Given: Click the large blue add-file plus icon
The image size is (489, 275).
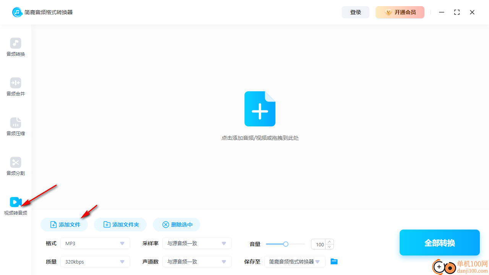Looking at the screenshot, I should pos(260,109).
